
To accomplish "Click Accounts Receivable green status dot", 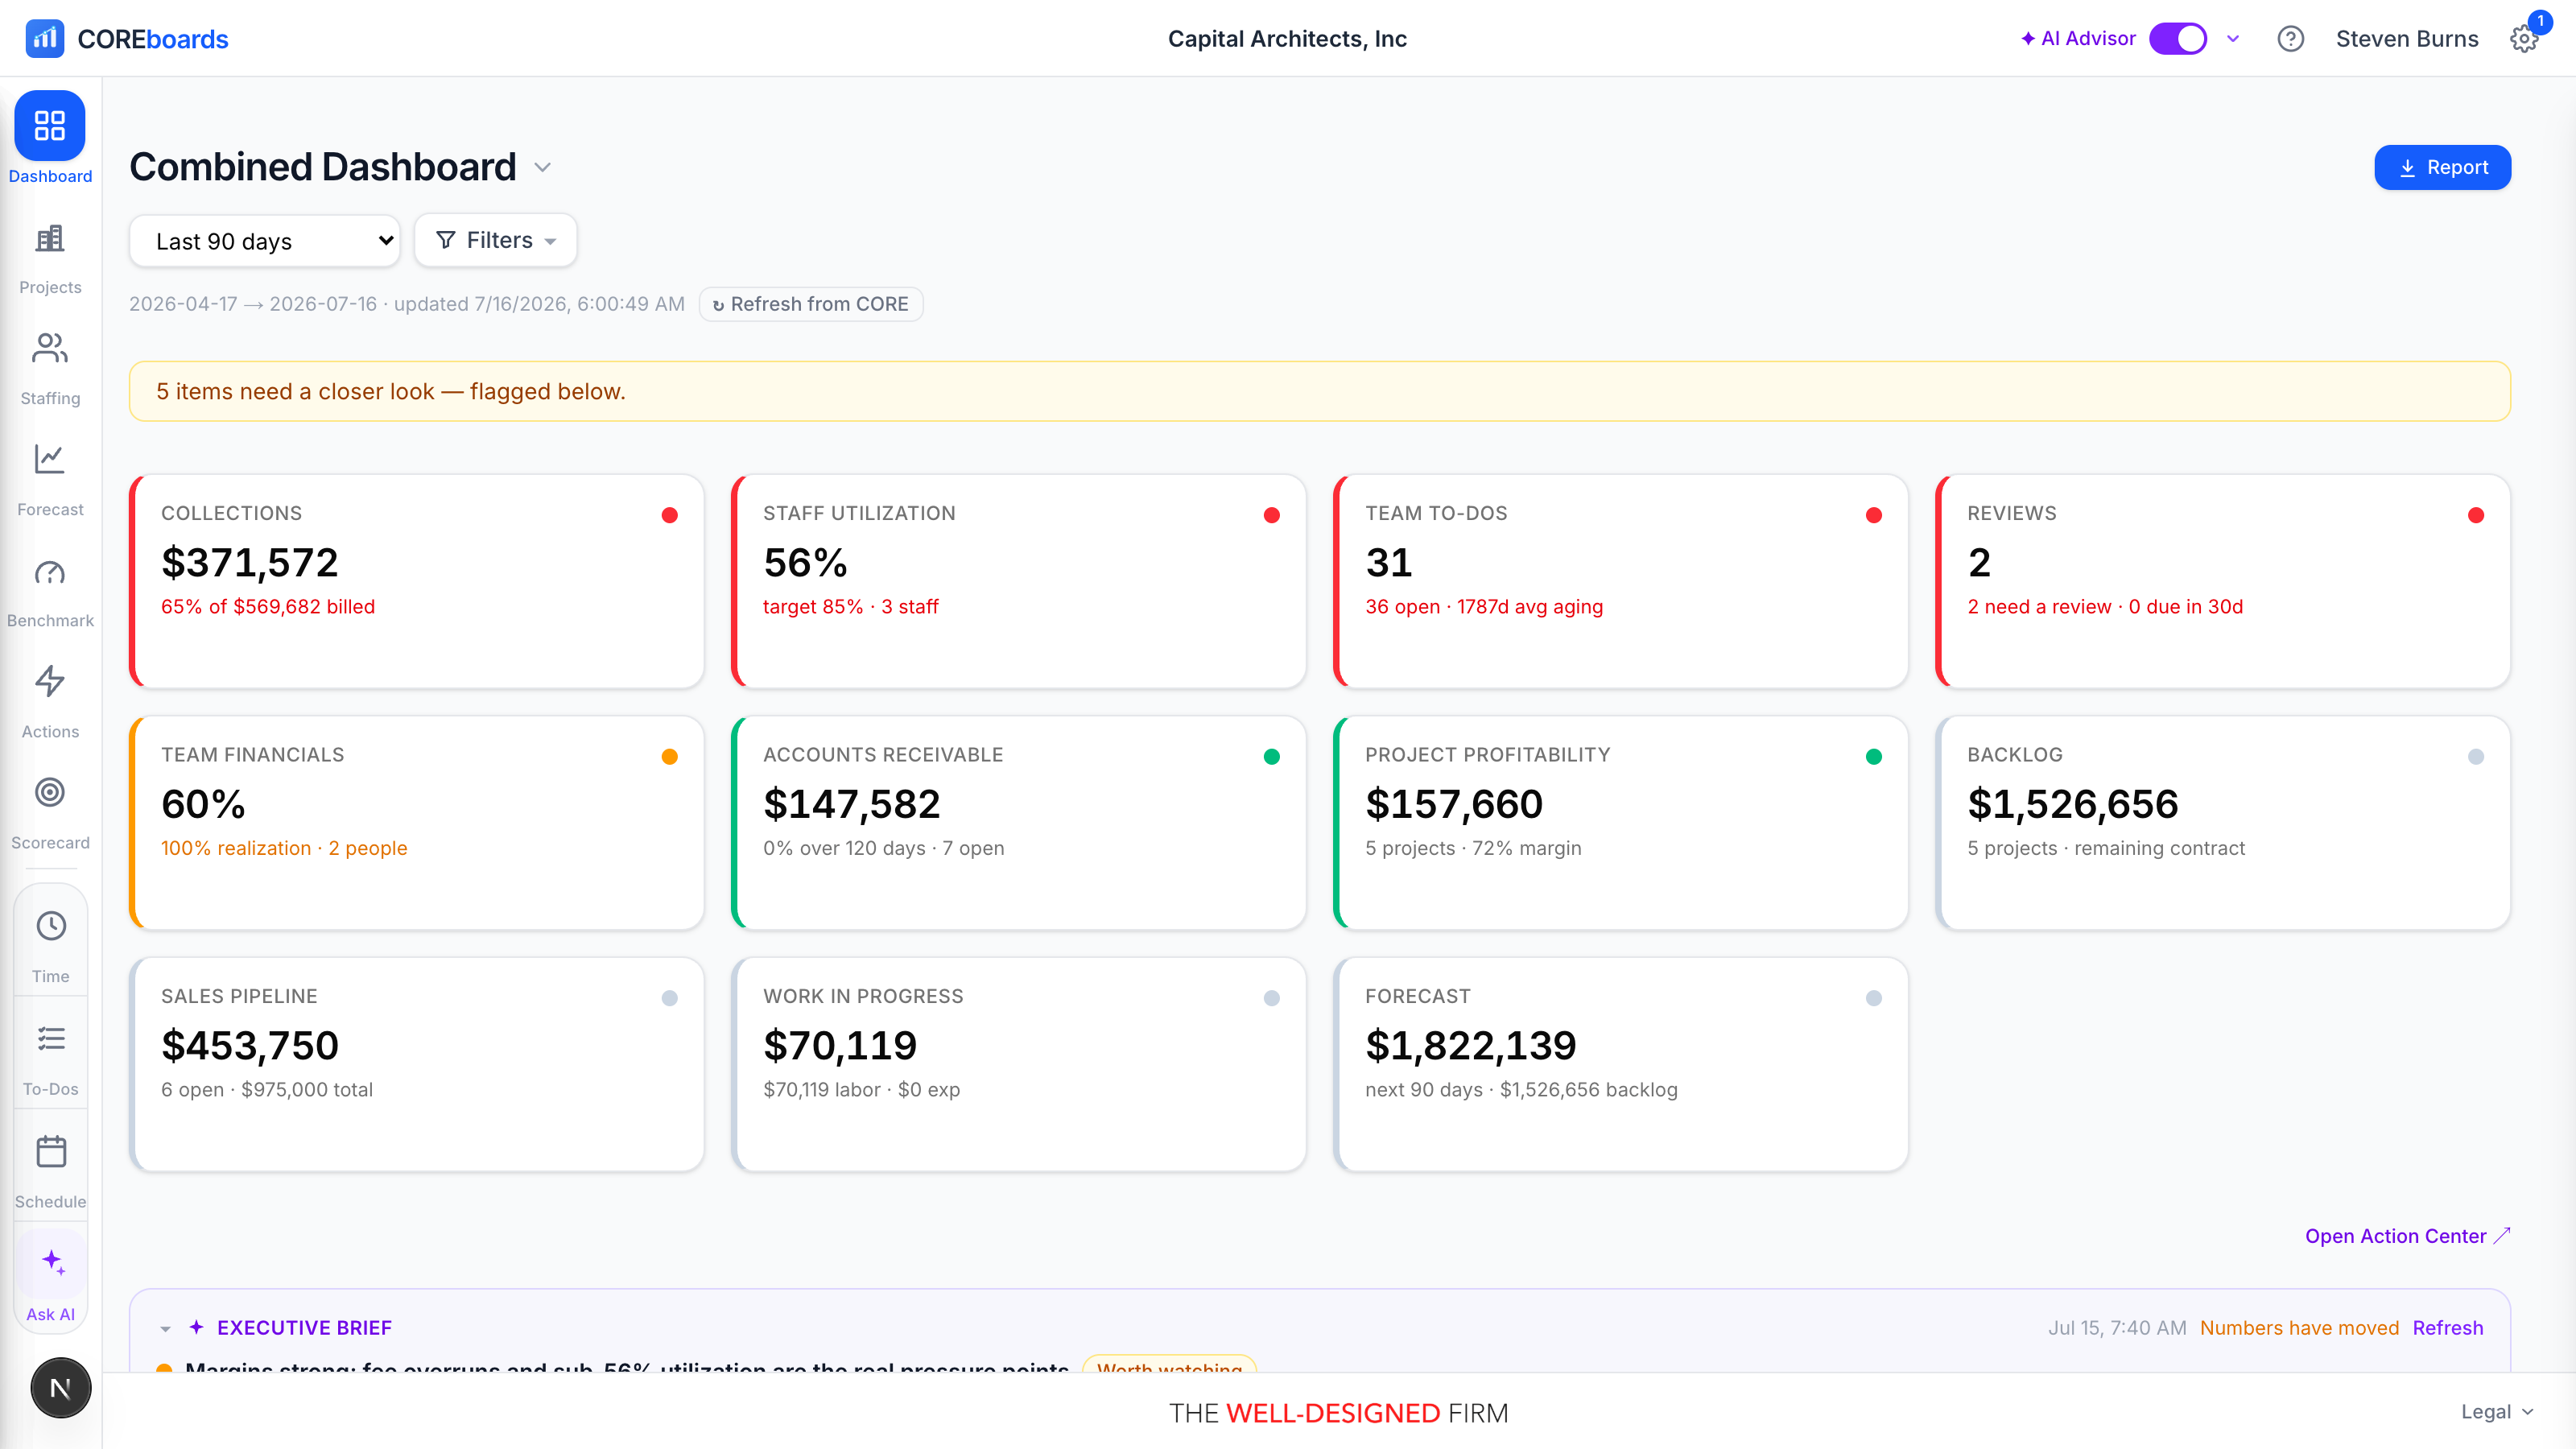I will [x=1272, y=757].
